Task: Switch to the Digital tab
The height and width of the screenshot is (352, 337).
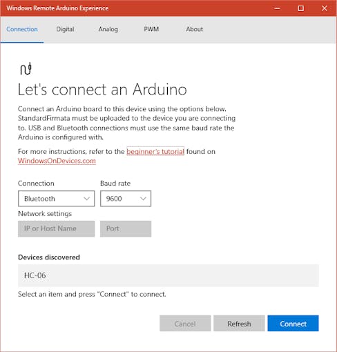Action: [65, 29]
